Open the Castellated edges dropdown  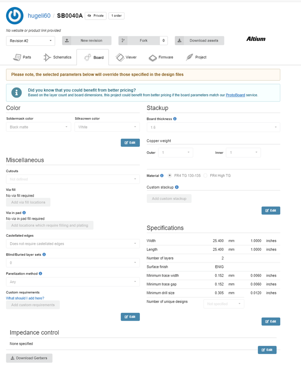(x=73, y=244)
